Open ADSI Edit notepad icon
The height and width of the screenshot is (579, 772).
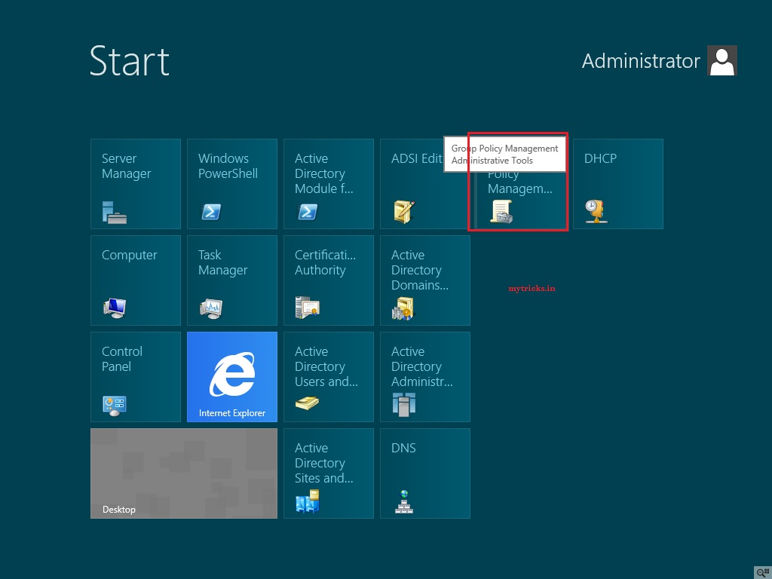(404, 212)
